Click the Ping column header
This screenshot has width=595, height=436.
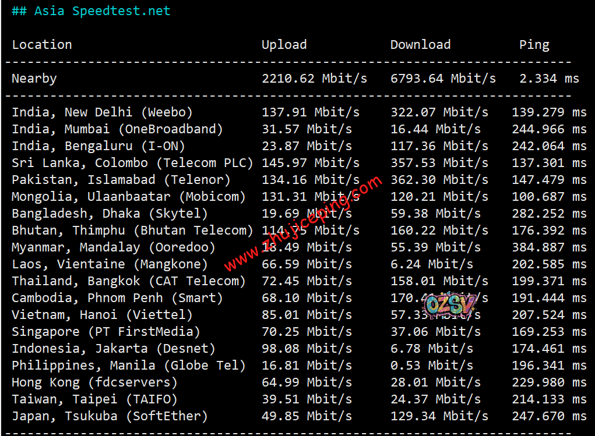(534, 45)
